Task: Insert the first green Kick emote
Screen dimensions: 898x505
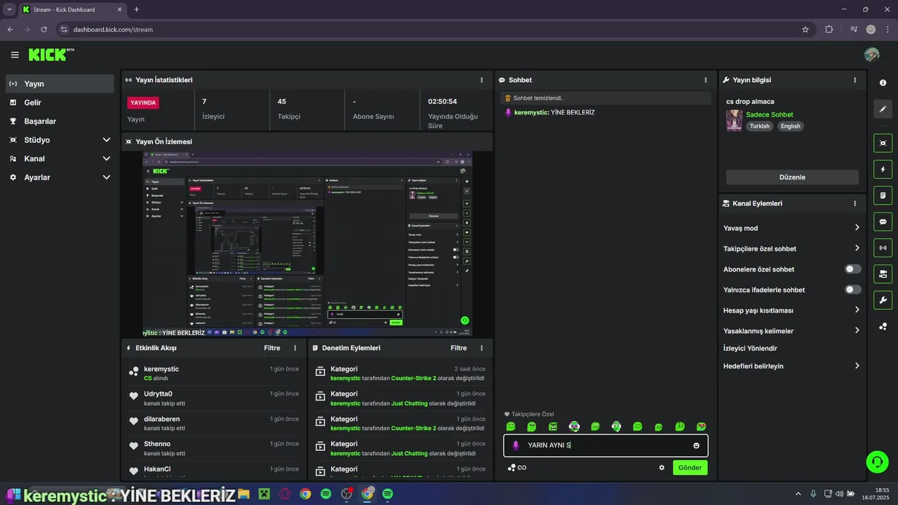Action: (511, 426)
